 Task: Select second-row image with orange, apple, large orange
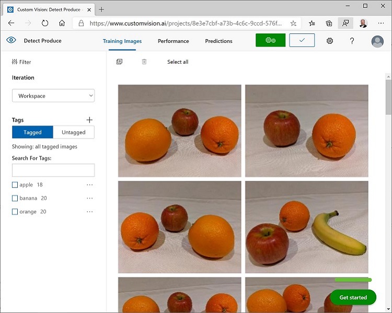pos(179,227)
